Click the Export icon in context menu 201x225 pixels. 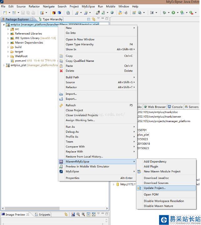pos(61,99)
